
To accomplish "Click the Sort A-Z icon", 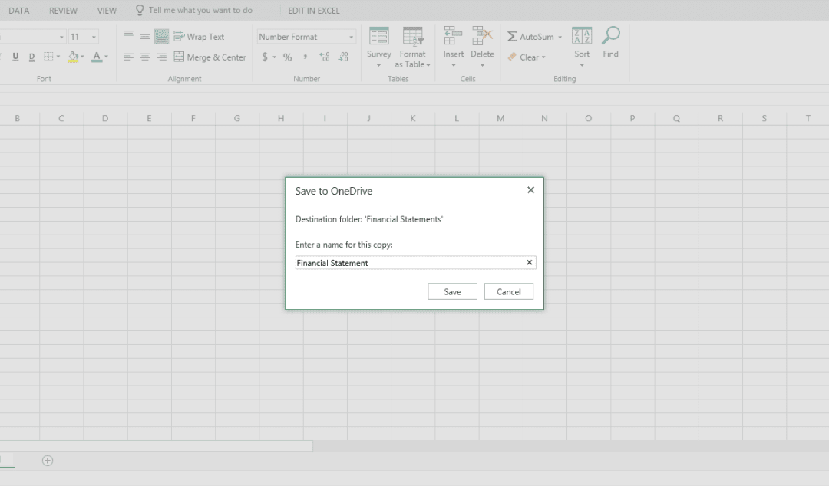I will click(582, 37).
